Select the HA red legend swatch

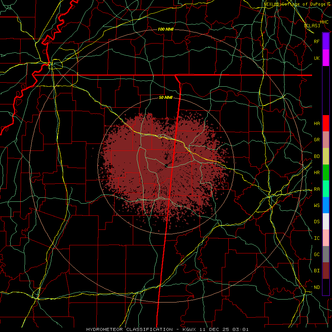click(326, 123)
